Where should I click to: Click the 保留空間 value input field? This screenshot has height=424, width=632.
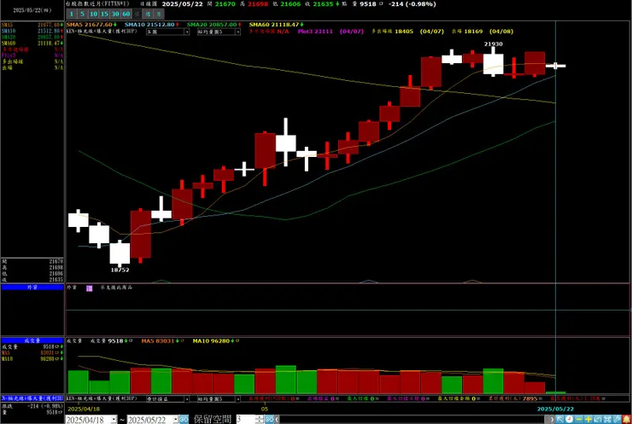coord(245,419)
